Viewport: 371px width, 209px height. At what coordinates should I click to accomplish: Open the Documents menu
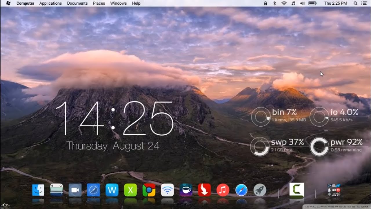(x=77, y=3)
